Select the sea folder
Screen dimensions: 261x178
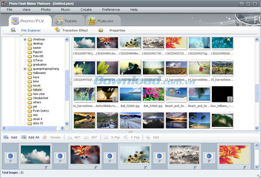point(33,115)
